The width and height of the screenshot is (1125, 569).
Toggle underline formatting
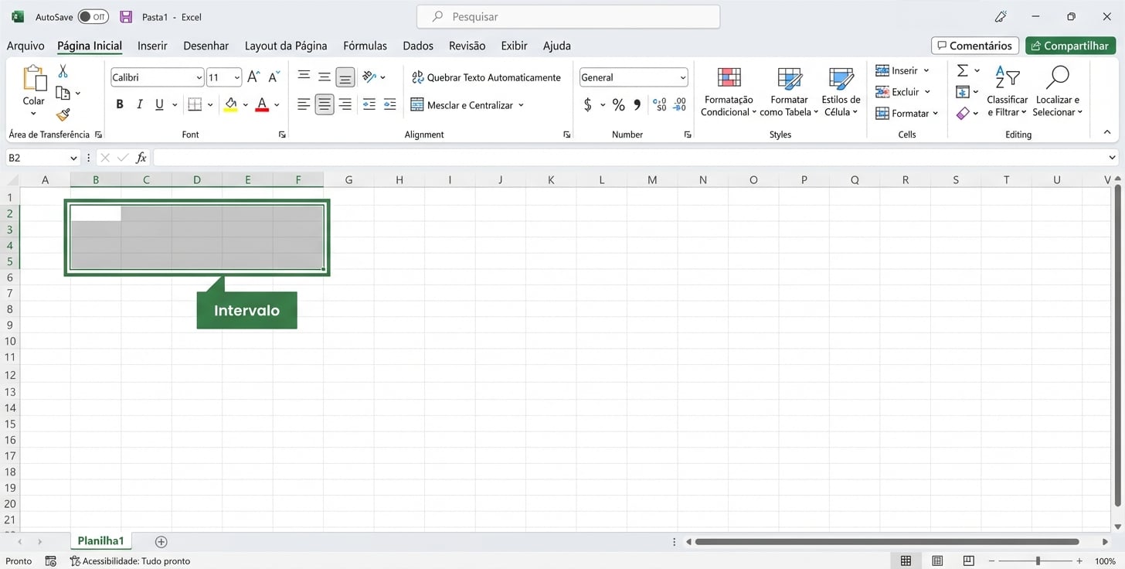pyautogui.click(x=159, y=104)
